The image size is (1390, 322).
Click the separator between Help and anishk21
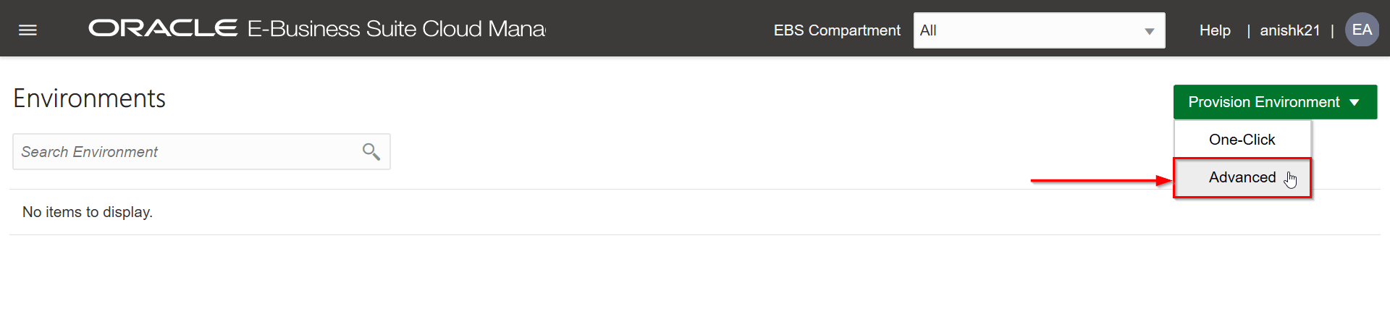coord(1248,31)
